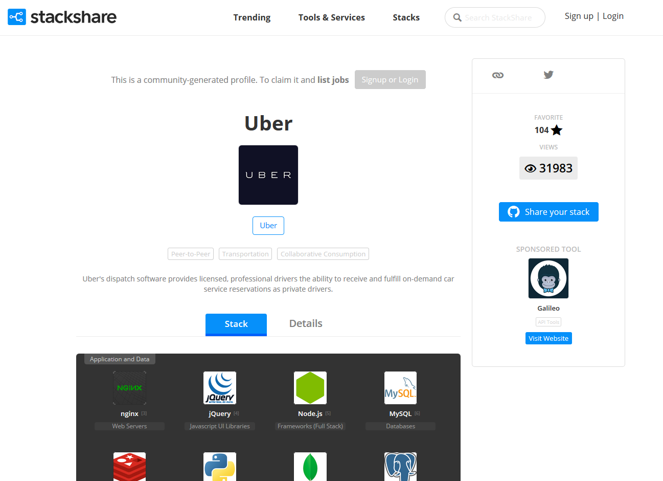Click the StackShare logo icon
Image resolution: width=663 pixels, height=481 pixels.
pyautogui.click(x=17, y=17)
